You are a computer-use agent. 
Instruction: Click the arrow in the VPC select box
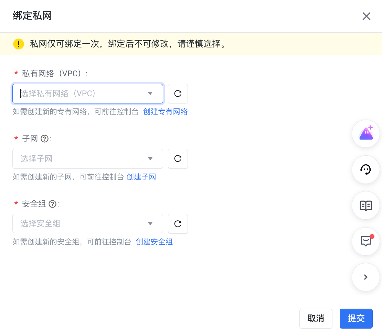(150, 93)
